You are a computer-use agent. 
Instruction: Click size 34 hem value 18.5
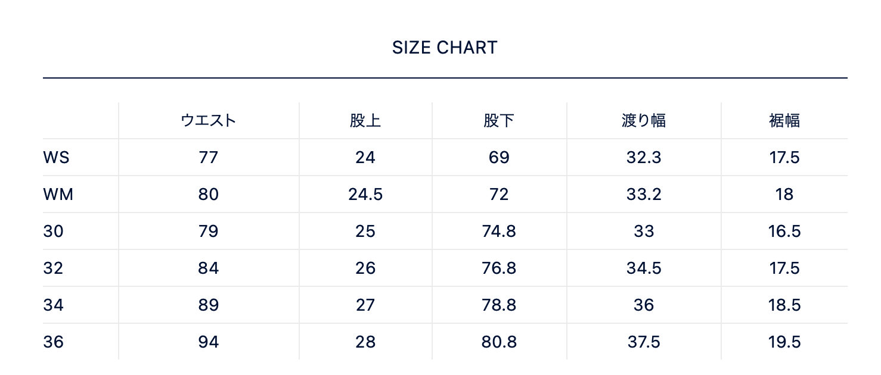[784, 305]
